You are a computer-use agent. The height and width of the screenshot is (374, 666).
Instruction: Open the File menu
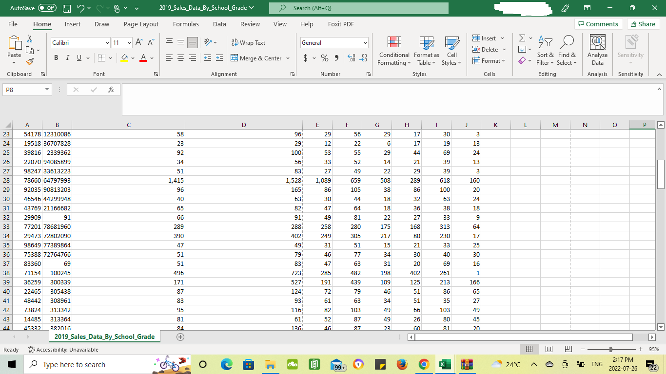13,24
